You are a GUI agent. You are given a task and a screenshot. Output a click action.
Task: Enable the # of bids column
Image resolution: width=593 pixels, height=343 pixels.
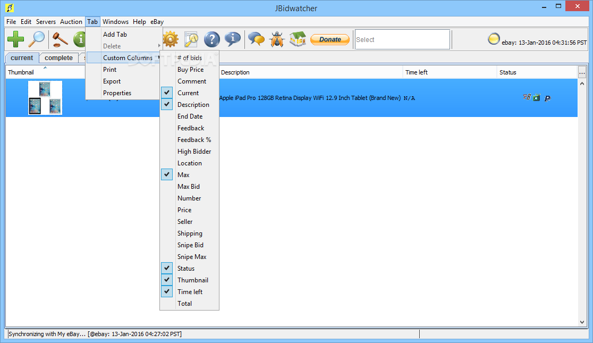click(x=189, y=57)
